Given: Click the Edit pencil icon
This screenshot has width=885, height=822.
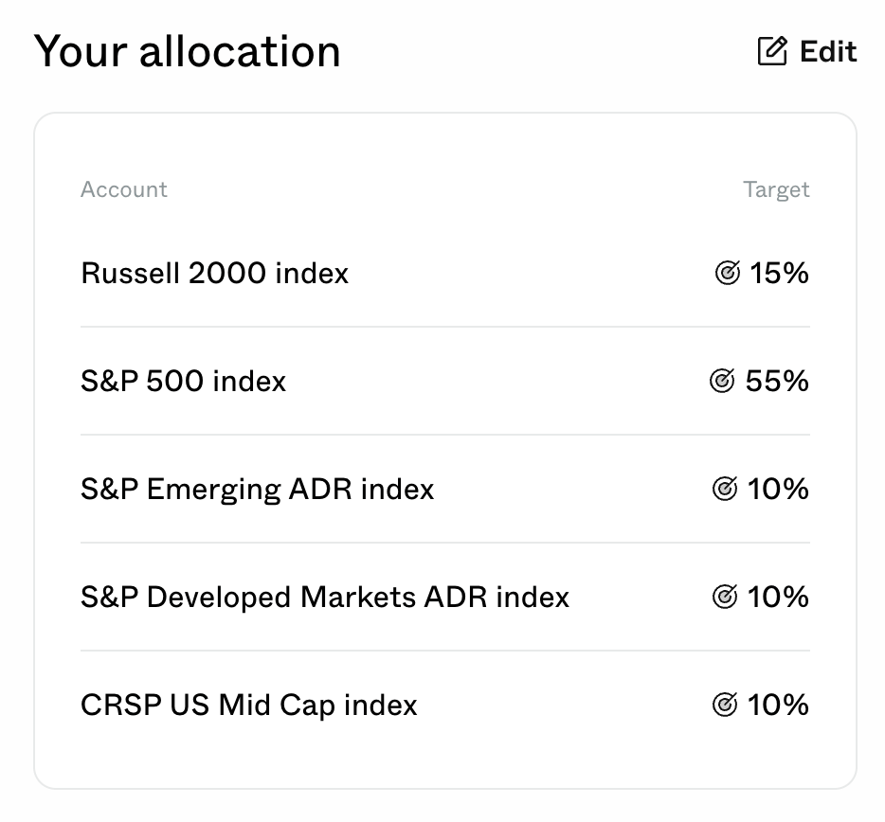Looking at the screenshot, I should tap(772, 51).
